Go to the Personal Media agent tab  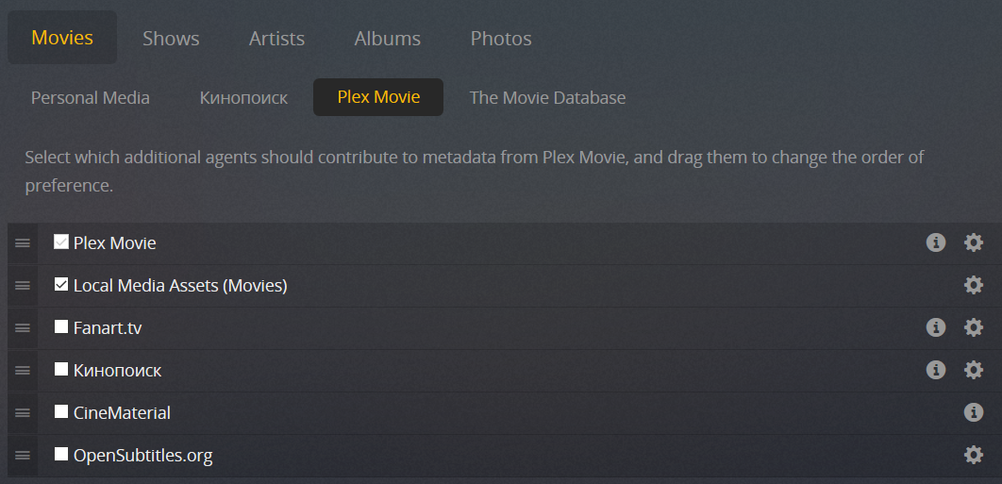(91, 97)
